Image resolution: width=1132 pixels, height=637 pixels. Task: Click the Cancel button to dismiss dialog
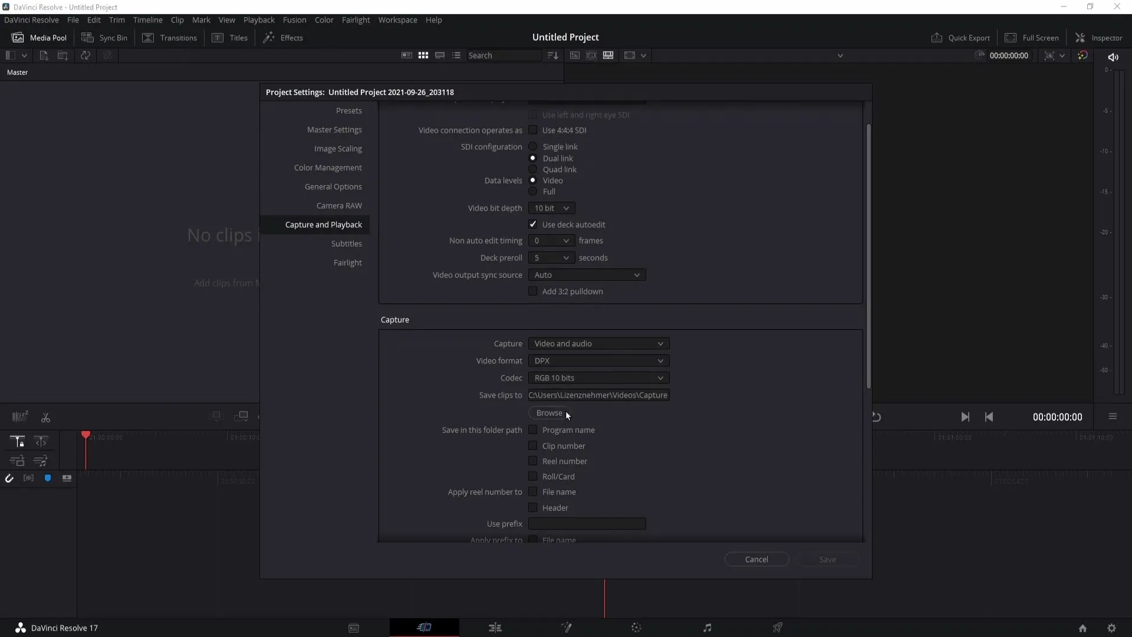pyautogui.click(x=756, y=559)
